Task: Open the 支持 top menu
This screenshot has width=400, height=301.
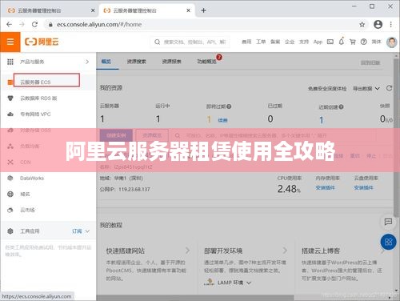Action: (304, 42)
